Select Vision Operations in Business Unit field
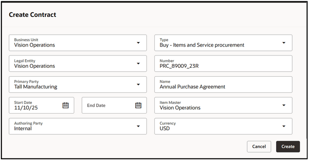 click(34, 45)
